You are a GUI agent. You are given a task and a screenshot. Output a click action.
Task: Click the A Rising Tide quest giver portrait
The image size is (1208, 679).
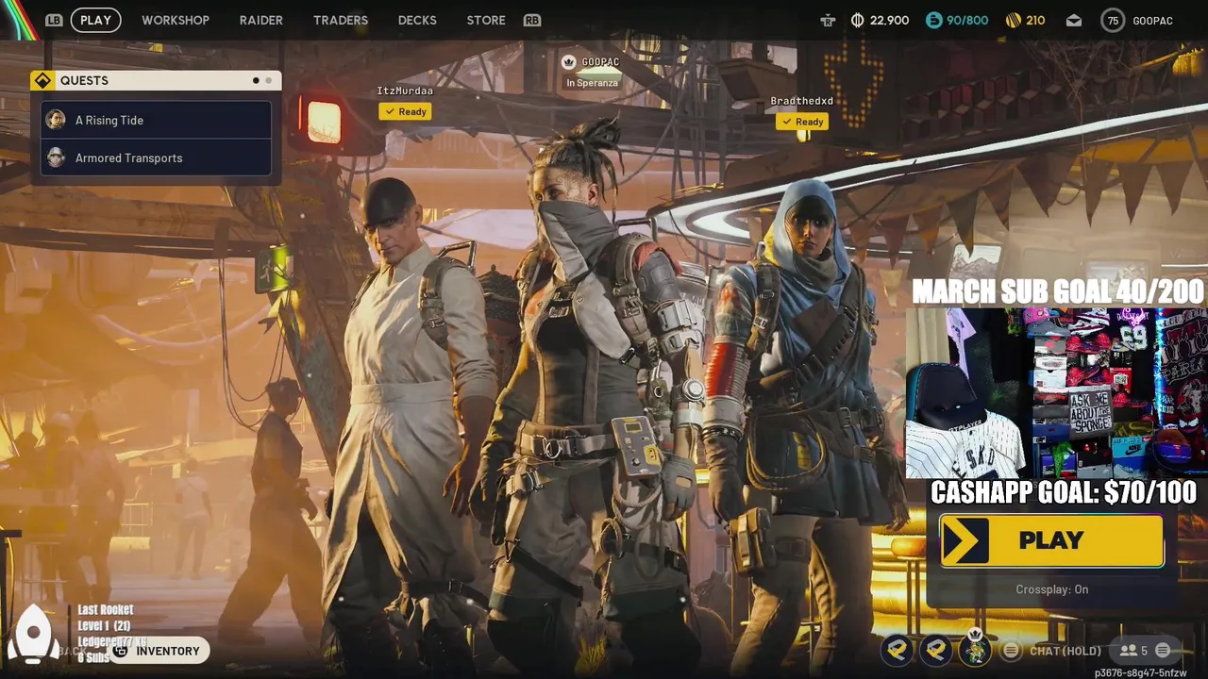56,120
